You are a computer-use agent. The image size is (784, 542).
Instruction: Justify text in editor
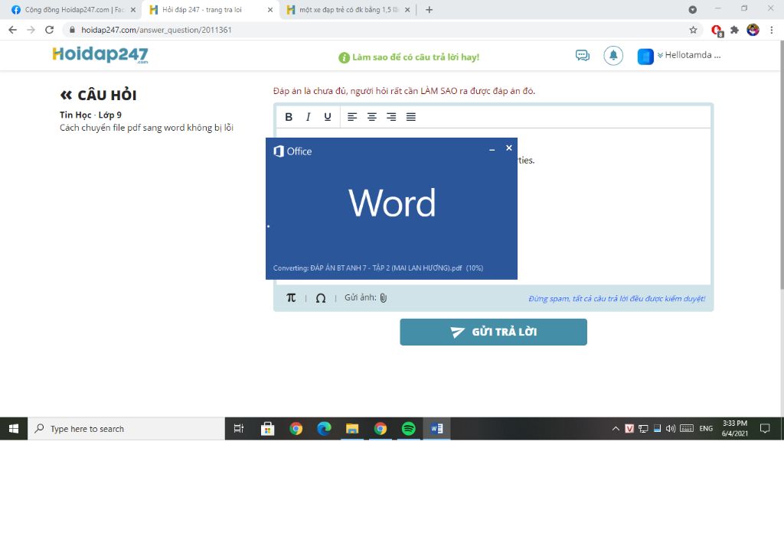[x=410, y=117]
